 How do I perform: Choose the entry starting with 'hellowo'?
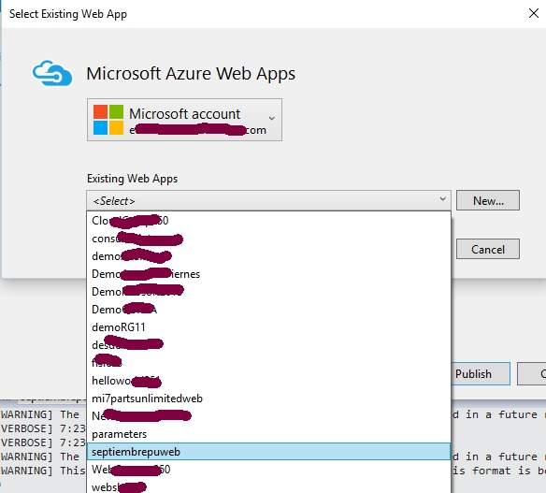pos(268,381)
